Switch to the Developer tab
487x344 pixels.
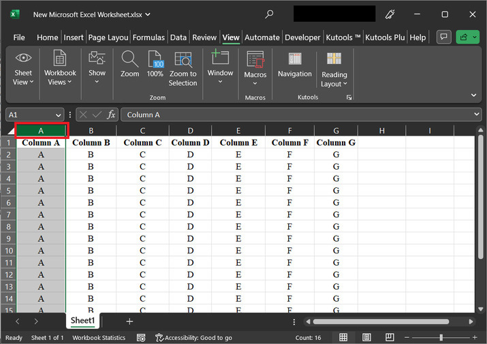(302, 37)
